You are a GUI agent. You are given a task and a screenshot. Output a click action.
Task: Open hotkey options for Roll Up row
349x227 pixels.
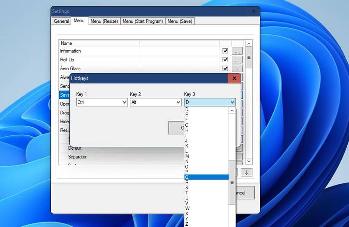(237, 60)
